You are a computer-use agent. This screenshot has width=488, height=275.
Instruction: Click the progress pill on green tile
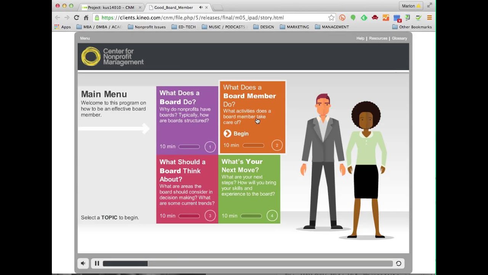pyautogui.click(x=251, y=216)
